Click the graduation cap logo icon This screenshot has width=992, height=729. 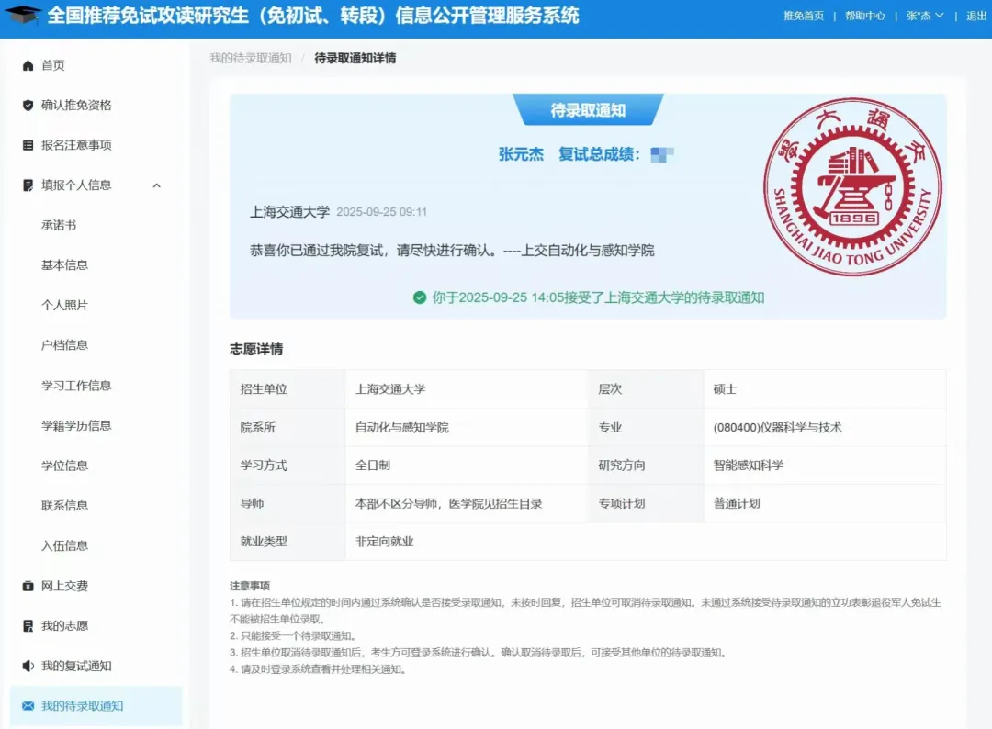(x=22, y=14)
